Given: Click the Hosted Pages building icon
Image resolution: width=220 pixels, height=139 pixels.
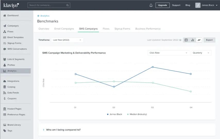Looking at the screenshot, I should point(5,109).
